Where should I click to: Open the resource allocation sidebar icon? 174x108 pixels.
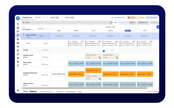[18, 54]
